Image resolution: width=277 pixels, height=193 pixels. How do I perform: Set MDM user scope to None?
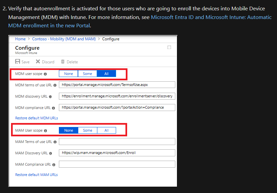[x=69, y=74]
